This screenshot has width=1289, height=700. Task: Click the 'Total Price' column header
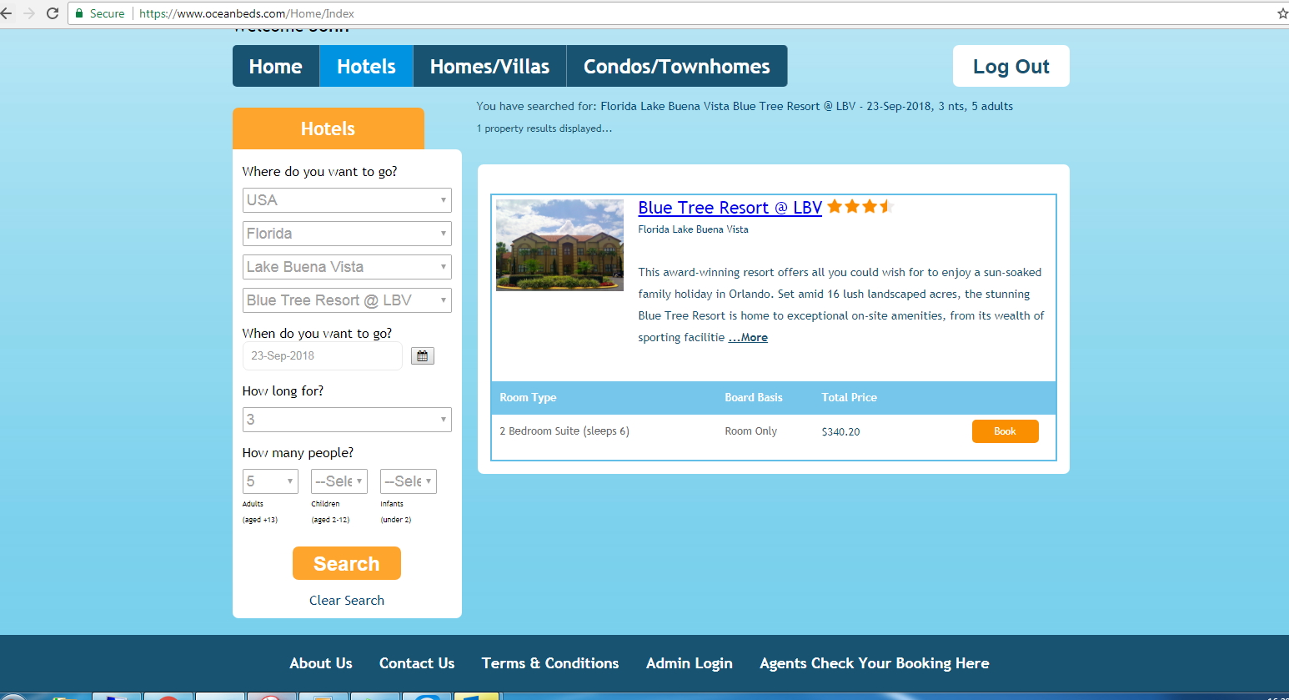850,398
